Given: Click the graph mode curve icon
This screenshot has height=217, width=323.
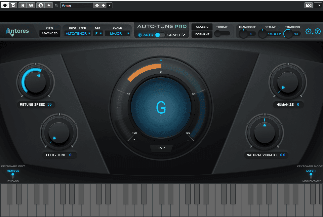Looking at the screenshot, I should click(x=183, y=35).
